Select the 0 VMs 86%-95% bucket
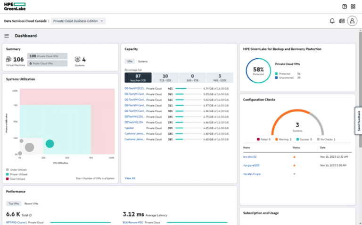Image resolution: width=362 pixels, height=225 pixels. point(192,78)
